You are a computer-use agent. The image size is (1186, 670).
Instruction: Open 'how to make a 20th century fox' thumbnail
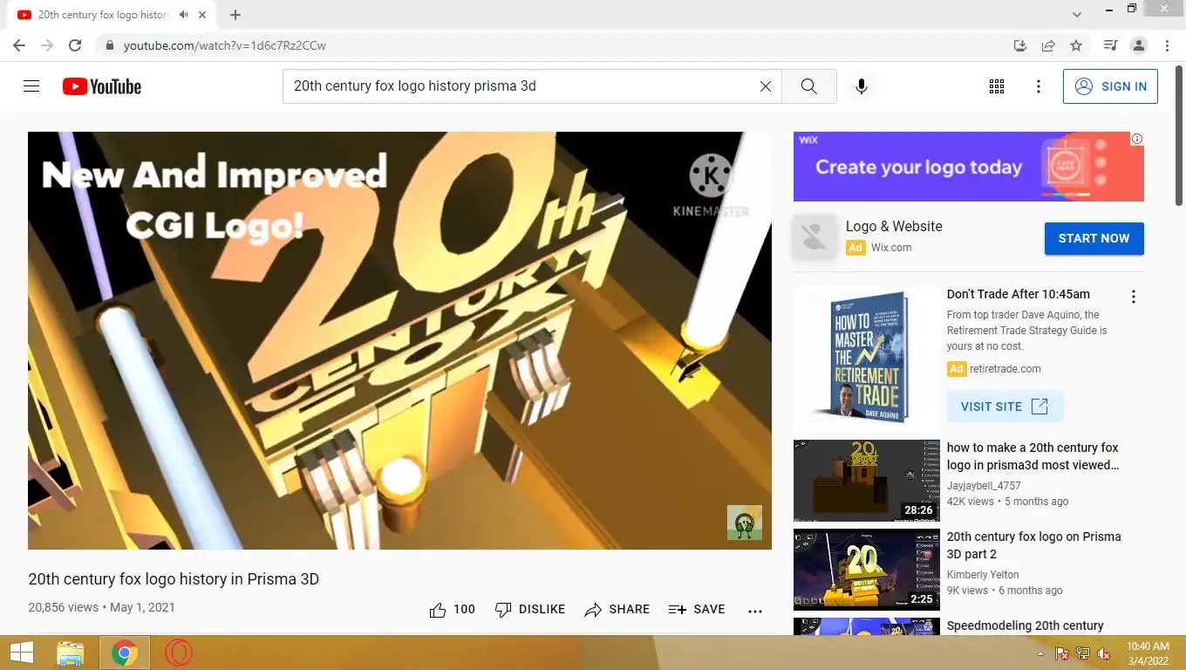(x=867, y=481)
